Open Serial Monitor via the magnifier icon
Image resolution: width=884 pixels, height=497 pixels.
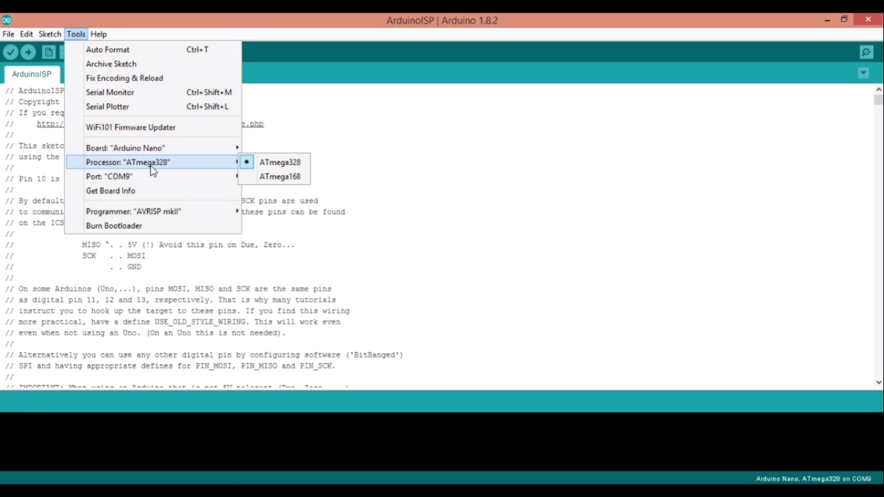pyautogui.click(x=866, y=52)
